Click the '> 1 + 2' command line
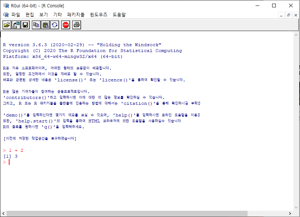Screen dimensions: 300x217 13,150
